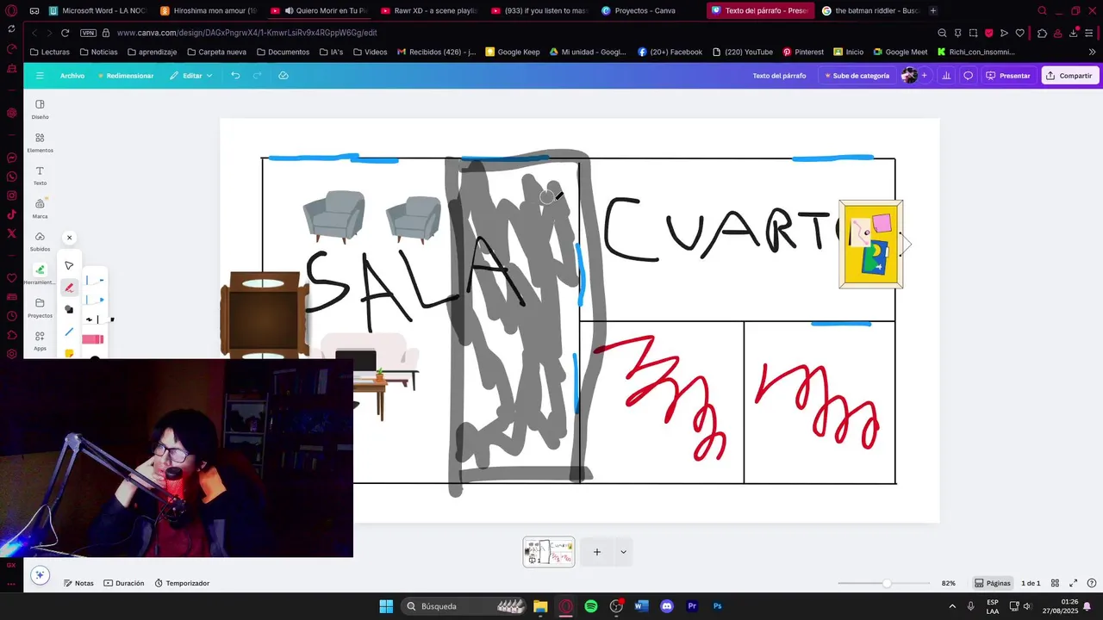Open a new browser tab
1103x620 pixels.
pyautogui.click(x=933, y=10)
